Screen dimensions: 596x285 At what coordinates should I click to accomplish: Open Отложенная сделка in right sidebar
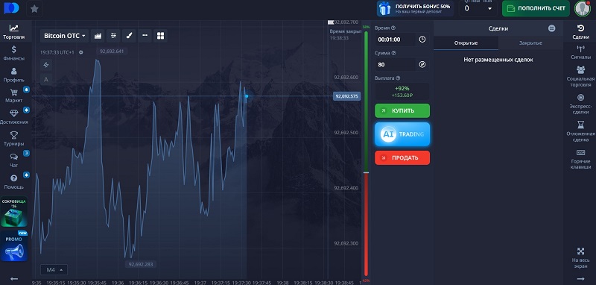[580, 131]
